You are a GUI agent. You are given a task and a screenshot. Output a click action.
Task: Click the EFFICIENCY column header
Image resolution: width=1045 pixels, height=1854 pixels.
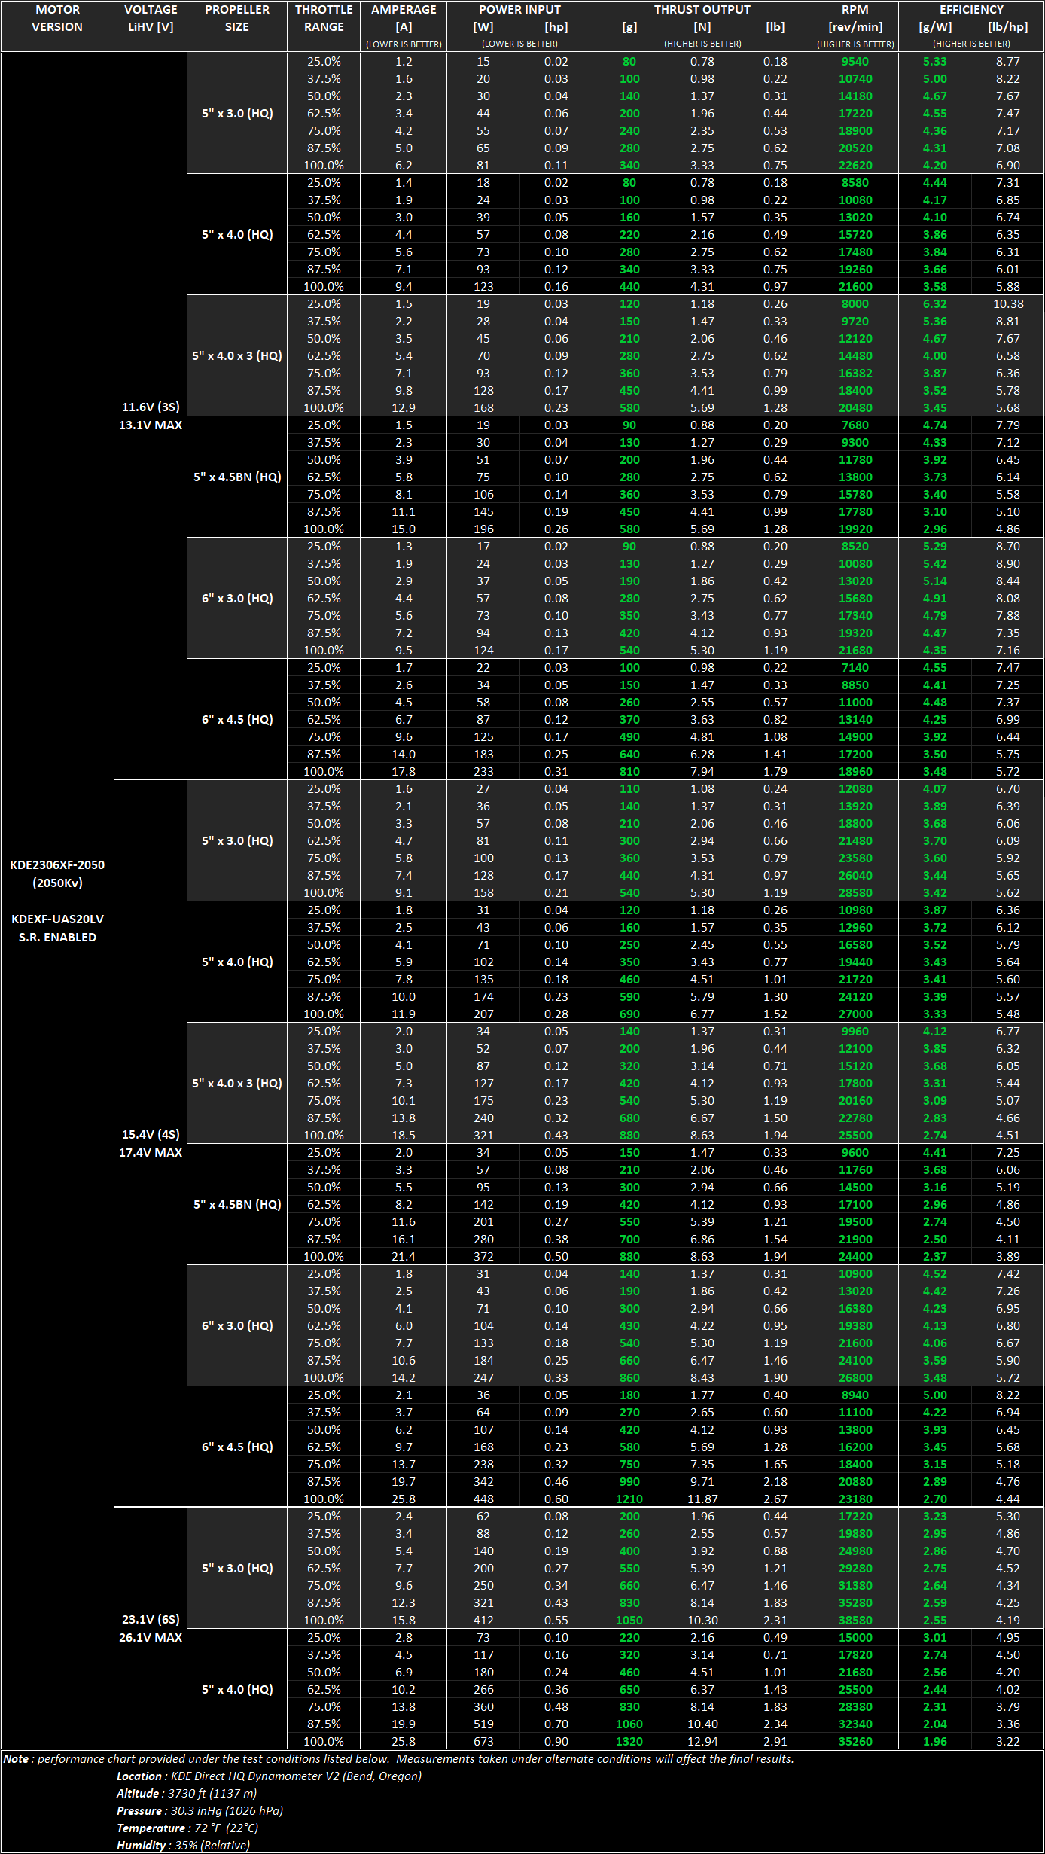click(970, 10)
